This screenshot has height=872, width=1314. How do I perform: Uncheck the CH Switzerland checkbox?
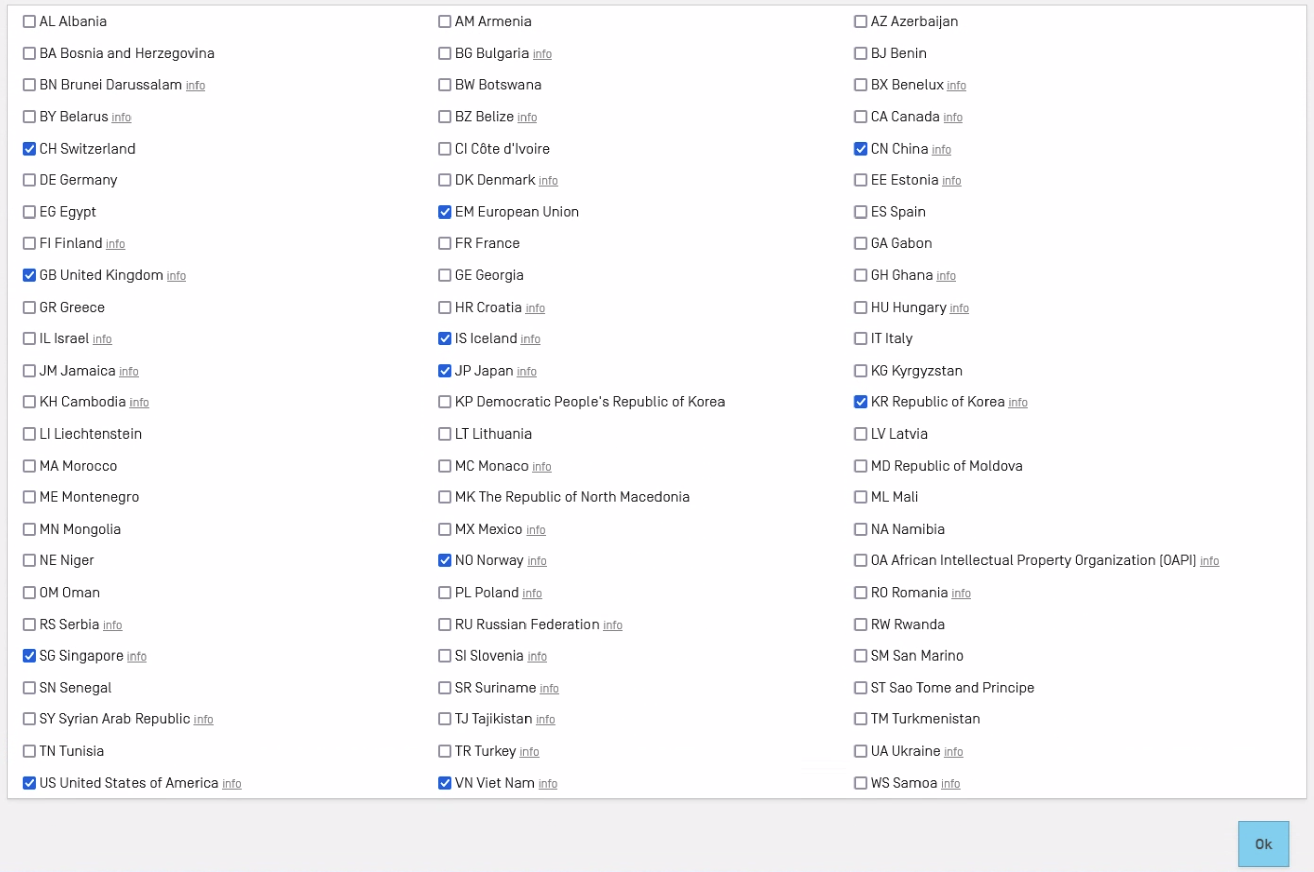coord(29,149)
